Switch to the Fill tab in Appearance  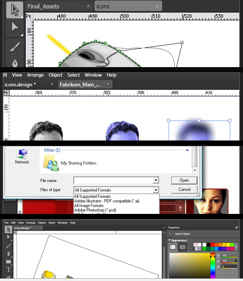[173, 247]
